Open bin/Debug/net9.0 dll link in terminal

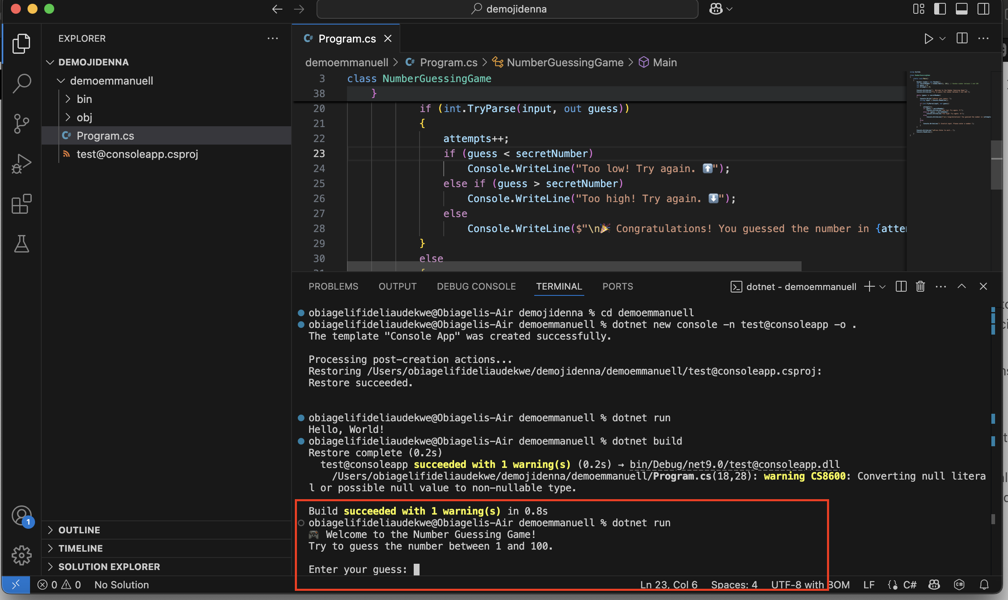point(734,465)
